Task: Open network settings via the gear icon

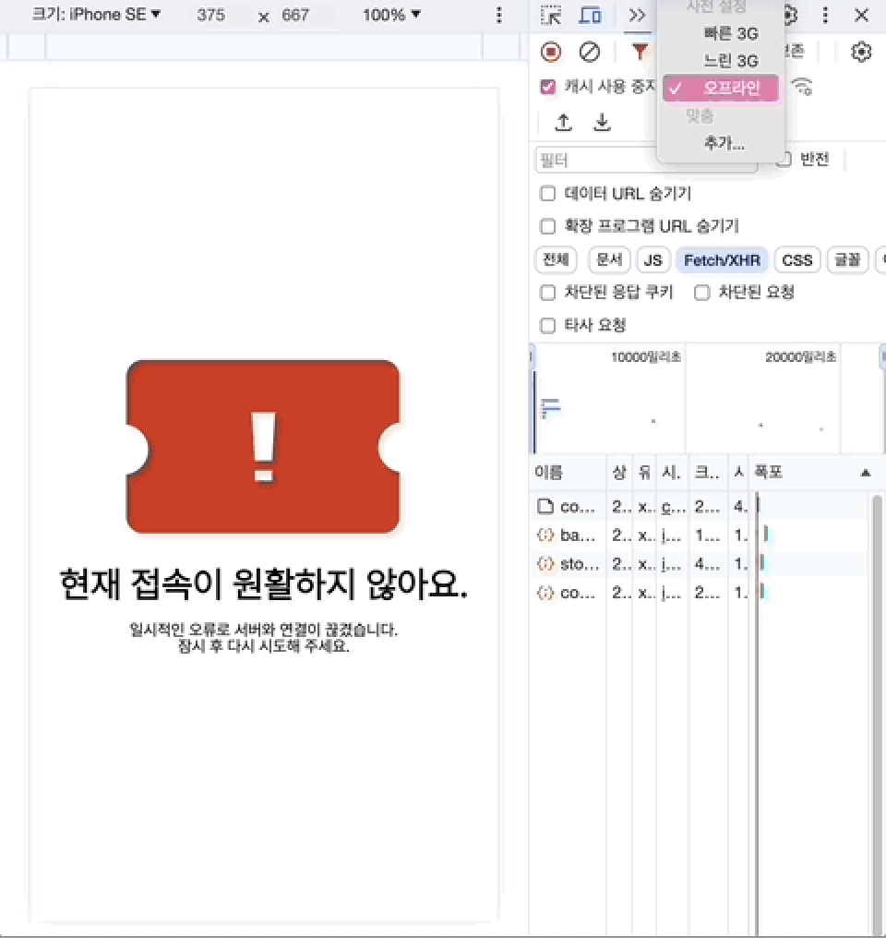Action: (860, 52)
